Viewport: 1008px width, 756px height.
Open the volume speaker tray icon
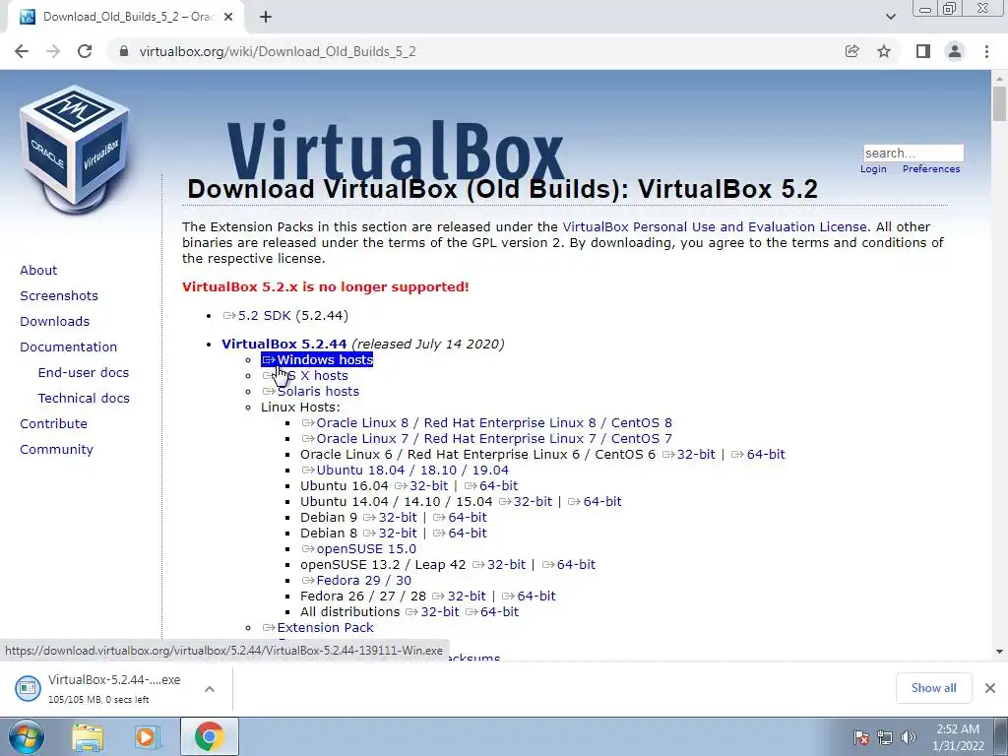pos(909,737)
